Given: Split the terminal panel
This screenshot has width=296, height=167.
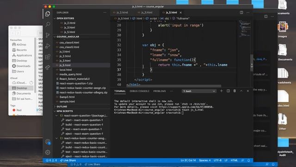Looking at the screenshot, I should (228, 91).
